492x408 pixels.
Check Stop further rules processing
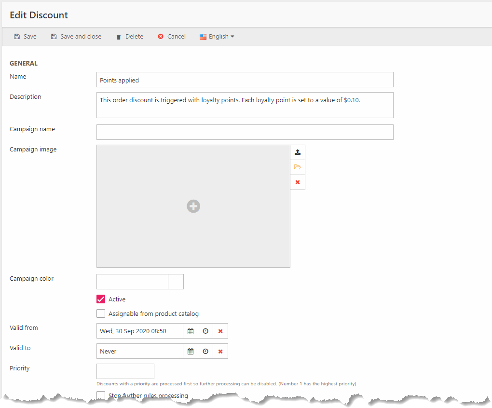101,395
